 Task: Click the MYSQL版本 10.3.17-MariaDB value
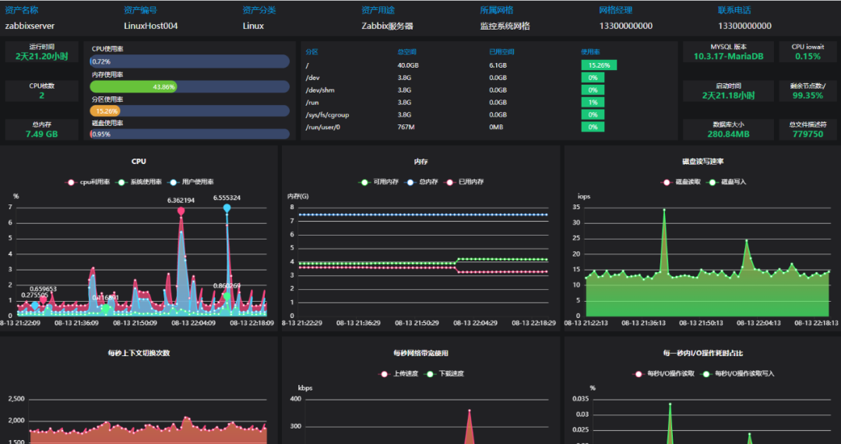coord(728,57)
